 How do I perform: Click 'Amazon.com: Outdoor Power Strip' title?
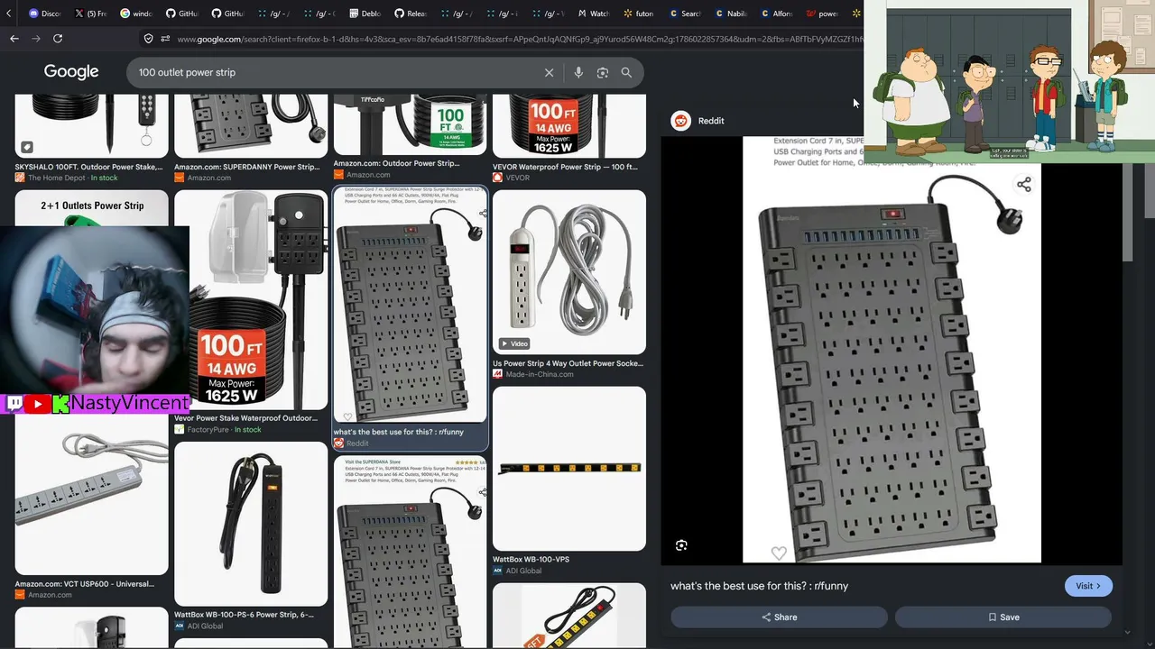(x=396, y=163)
